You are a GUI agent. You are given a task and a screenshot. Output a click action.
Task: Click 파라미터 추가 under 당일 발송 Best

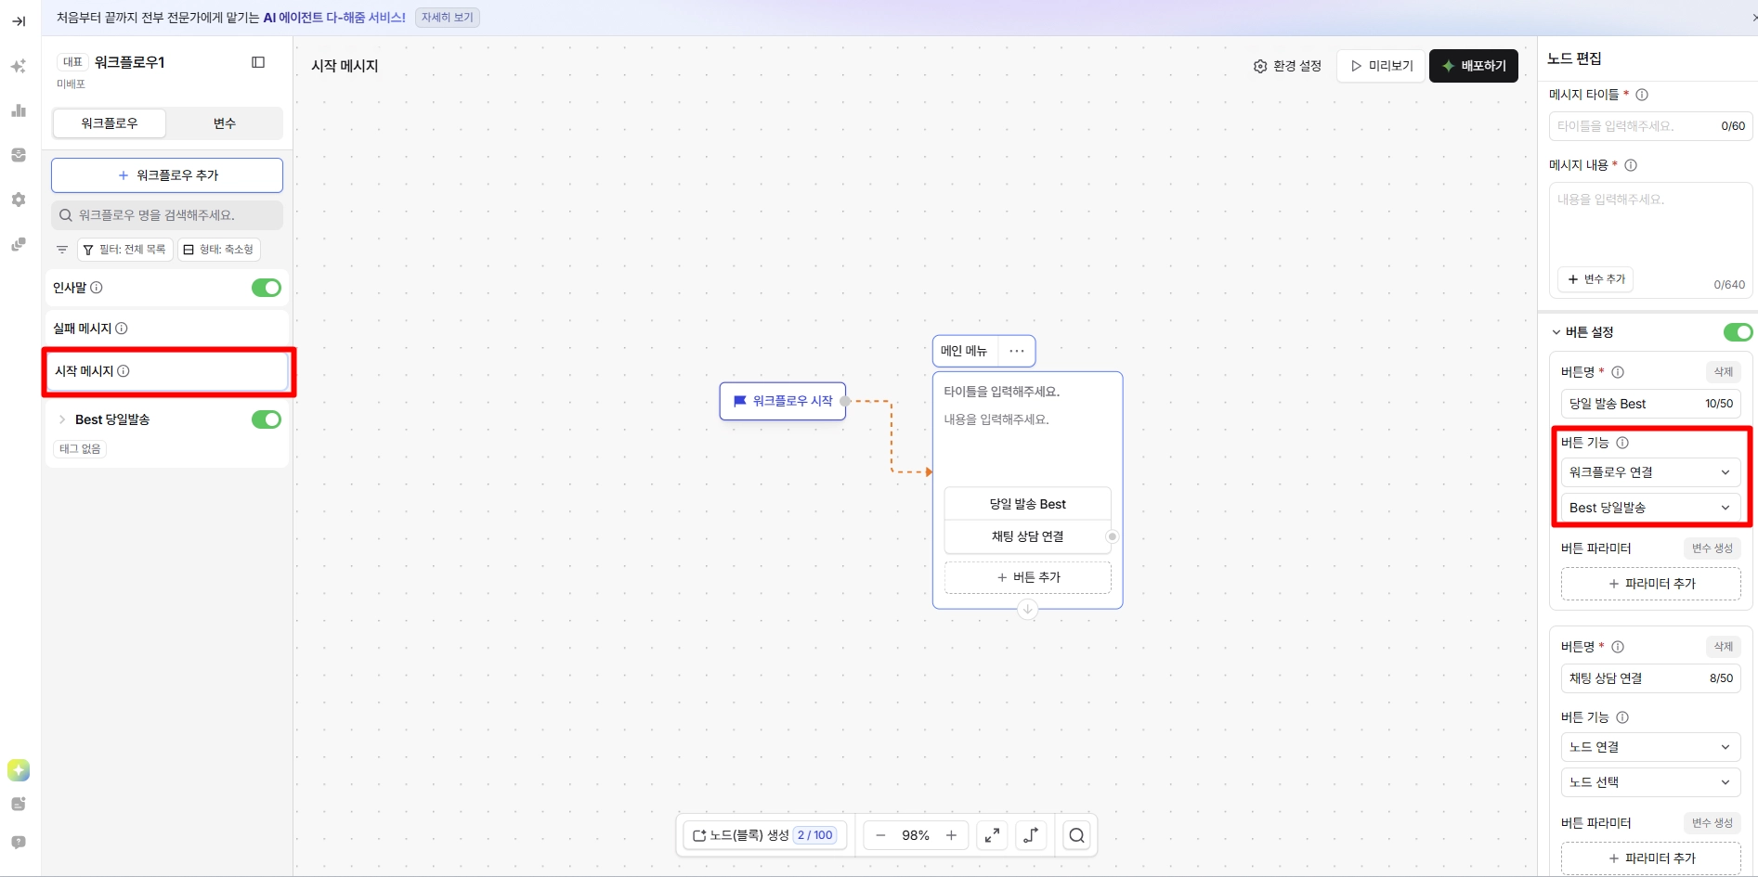[x=1650, y=584]
